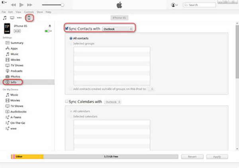Eject the iPhone 6S device
The image size is (239, 168).
(50, 26)
